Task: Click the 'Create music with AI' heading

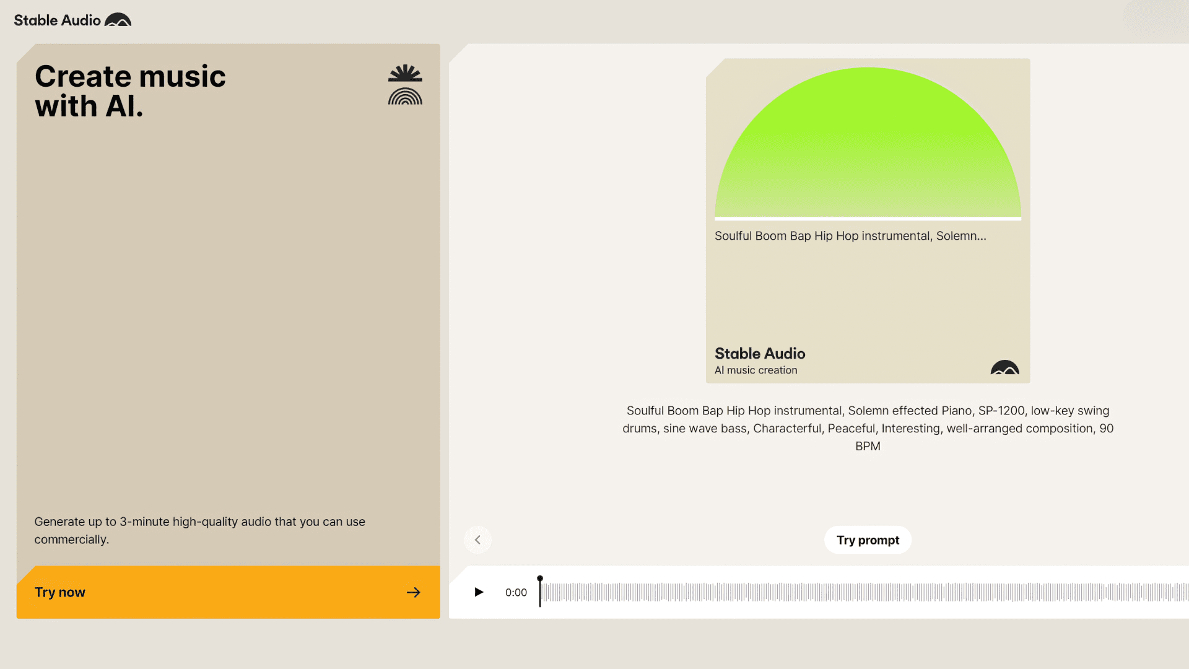Action: pos(130,90)
